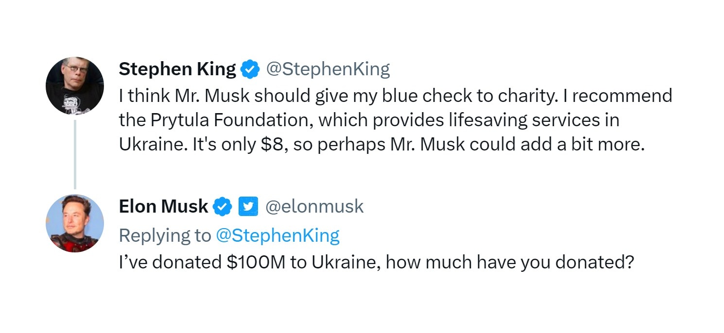Click Elon Musk's blue verified checkmark

[x=223, y=207]
